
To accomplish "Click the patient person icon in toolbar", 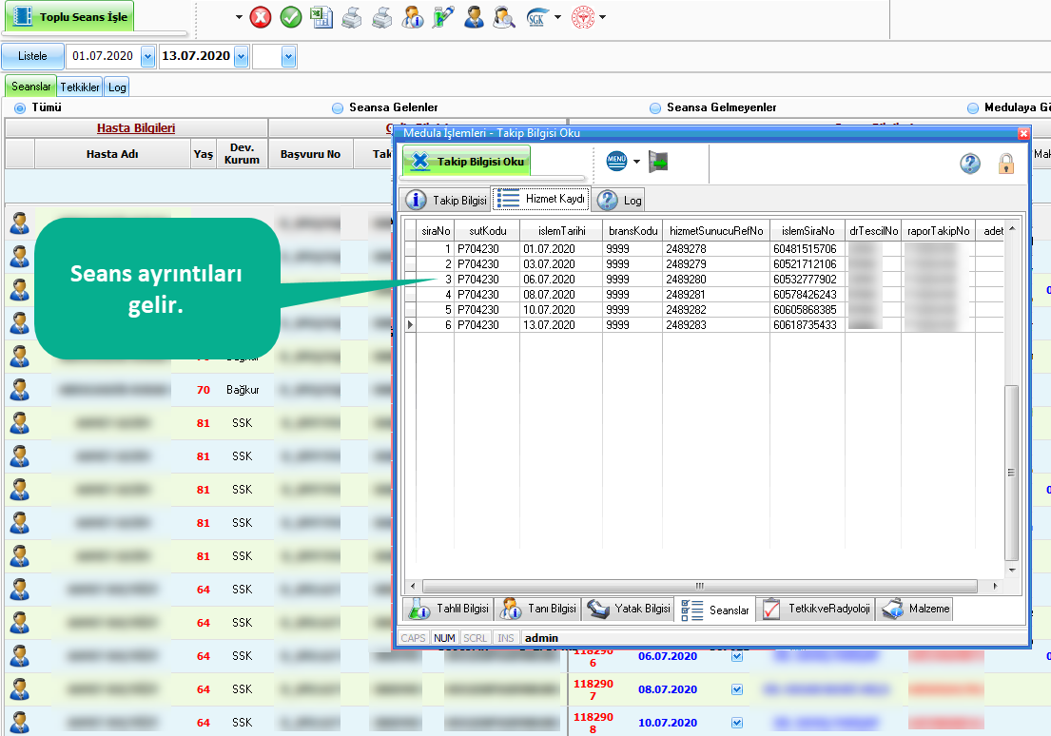I will coord(474,17).
